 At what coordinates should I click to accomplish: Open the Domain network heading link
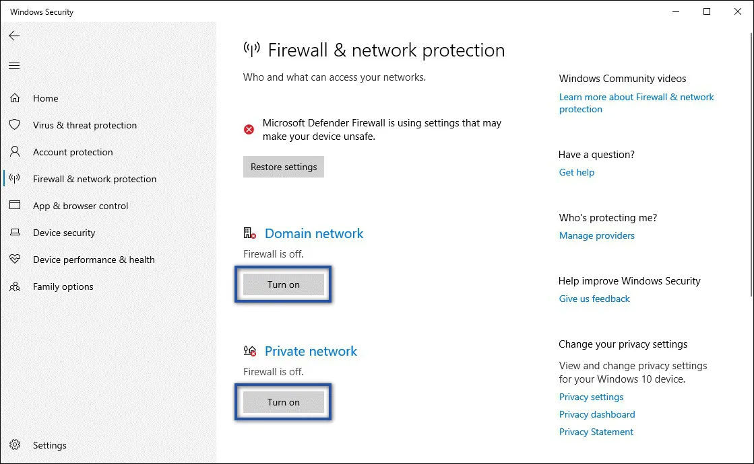click(x=313, y=233)
